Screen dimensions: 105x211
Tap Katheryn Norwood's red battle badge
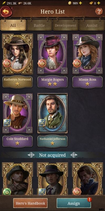(7, 63)
